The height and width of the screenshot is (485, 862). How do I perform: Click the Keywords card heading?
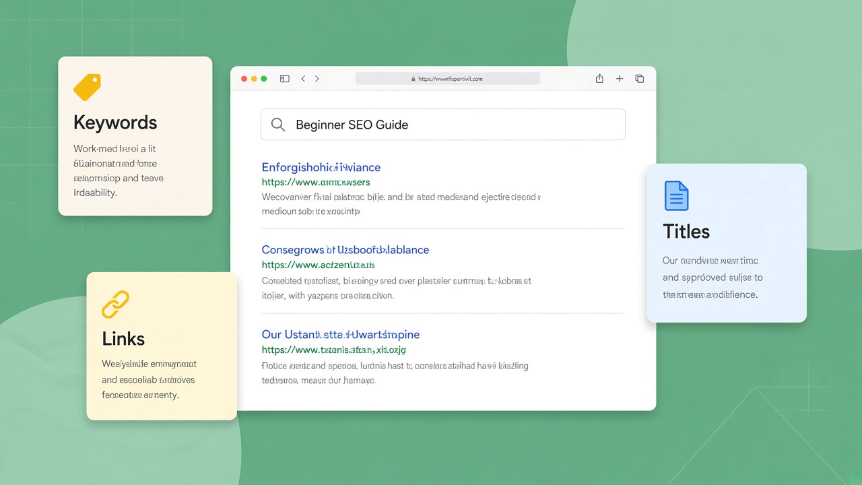115,123
